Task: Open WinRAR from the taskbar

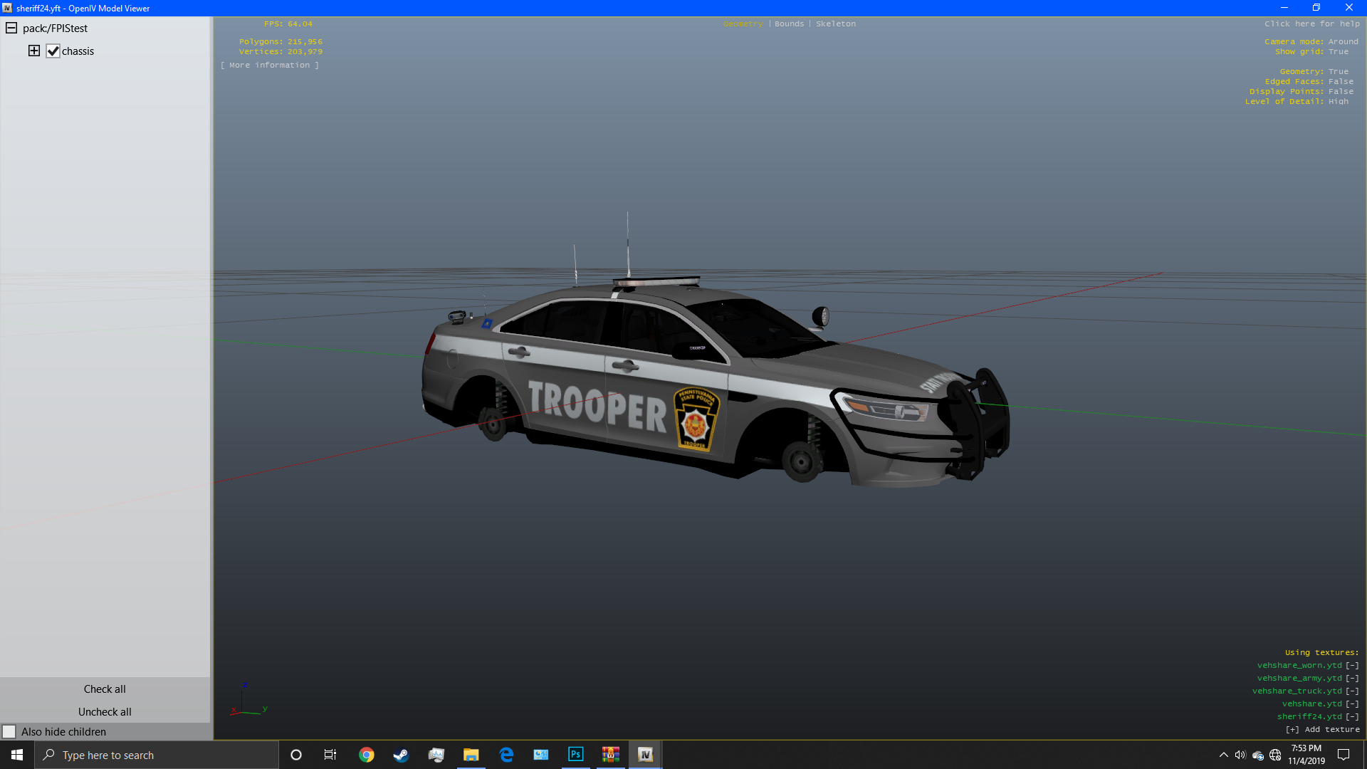Action: click(x=610, y=755)
